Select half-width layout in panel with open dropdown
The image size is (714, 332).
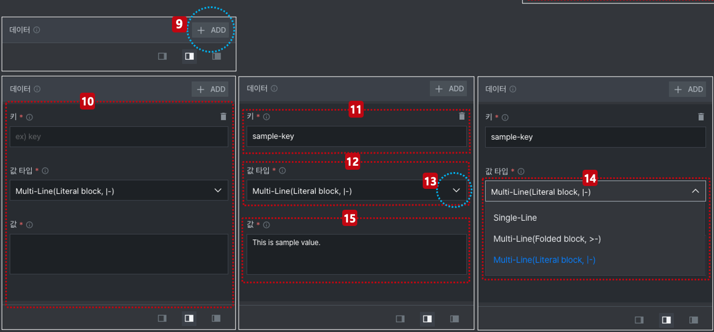pos(667,319)
